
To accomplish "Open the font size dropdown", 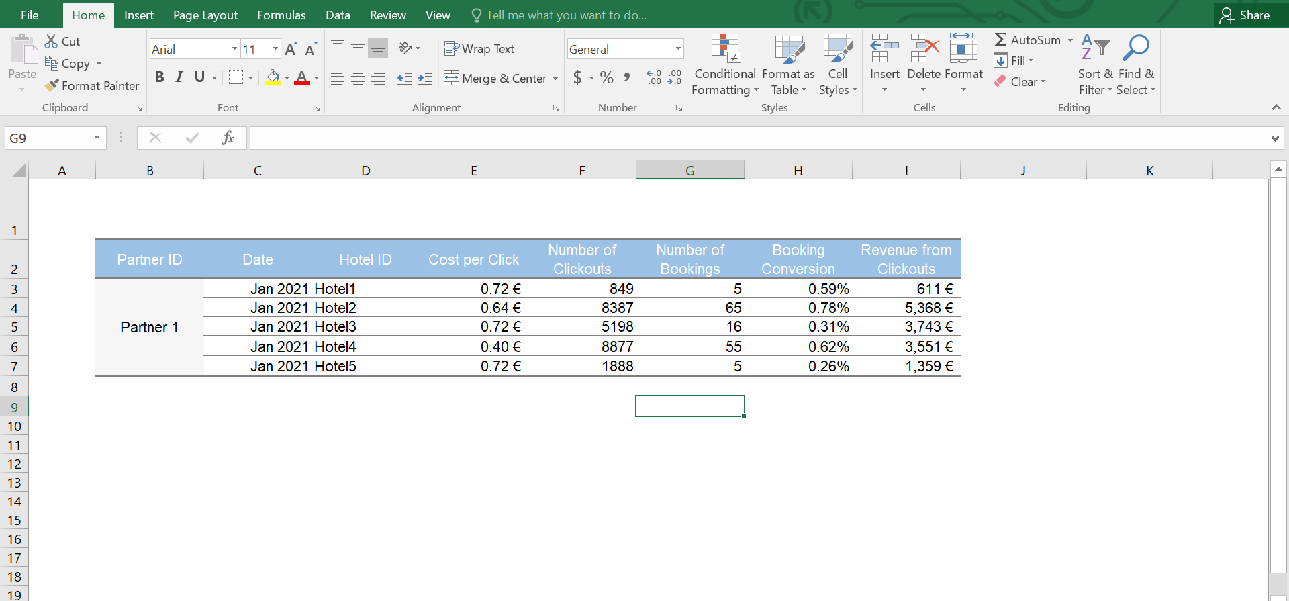I will (275, 49).
